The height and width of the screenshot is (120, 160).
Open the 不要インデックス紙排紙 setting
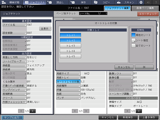[x=14, y=86]
